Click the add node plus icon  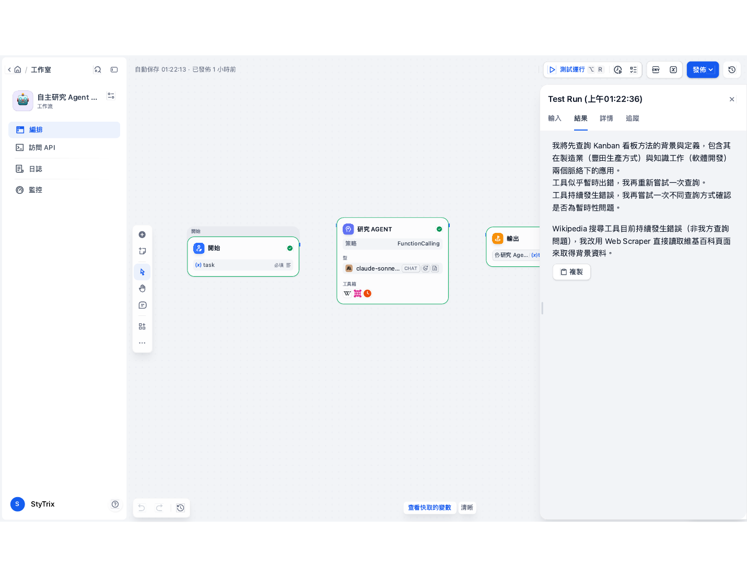tap(142, 234)
